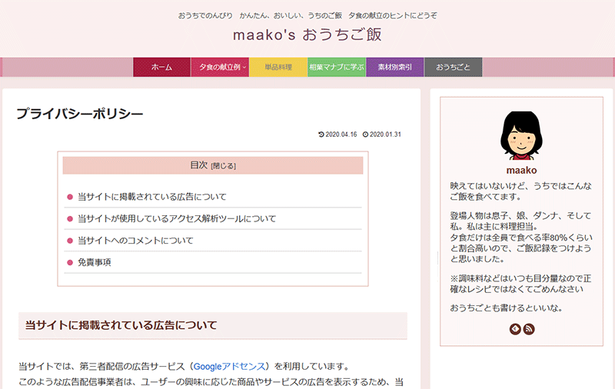Click the 2020.04.16 updated date
615x389 pixels.
point(341,135)
